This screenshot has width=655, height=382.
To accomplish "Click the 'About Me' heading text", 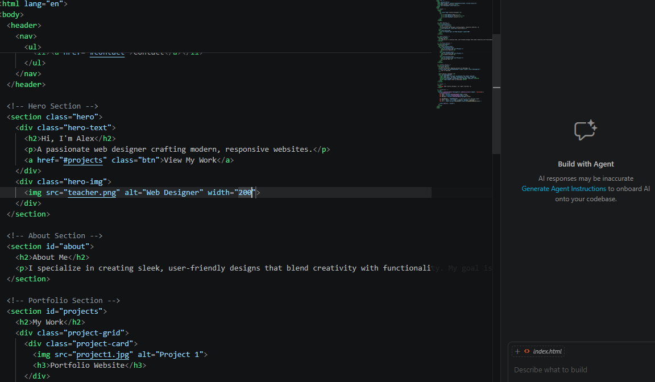I will pos(50,258).
